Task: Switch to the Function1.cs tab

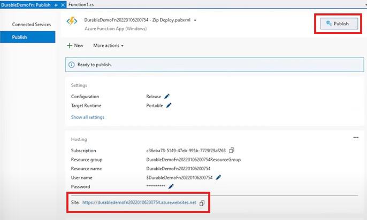Action: pyautogui.click(x=81, y=5)
